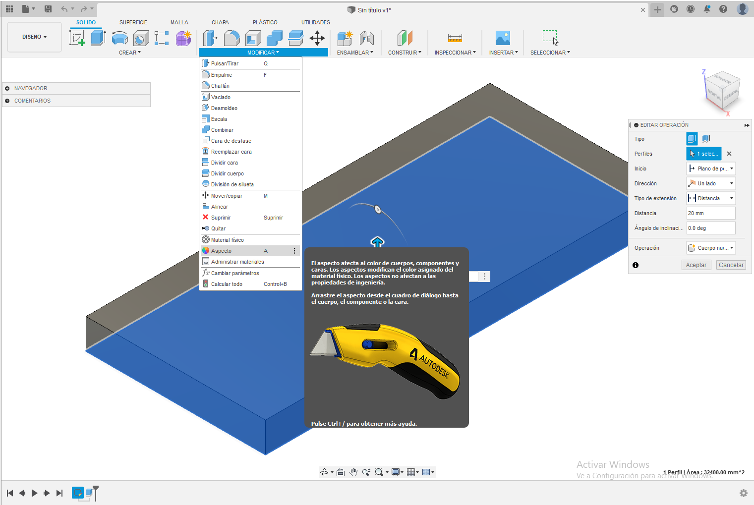
Task: Click the Redo arrow icon
Action: (84, 9)
